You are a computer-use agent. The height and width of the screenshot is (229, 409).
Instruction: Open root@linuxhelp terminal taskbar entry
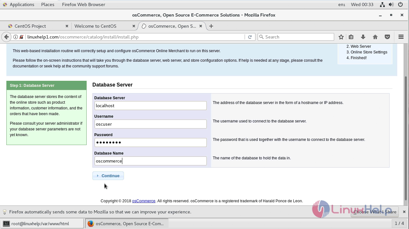[x=42, y=224]
